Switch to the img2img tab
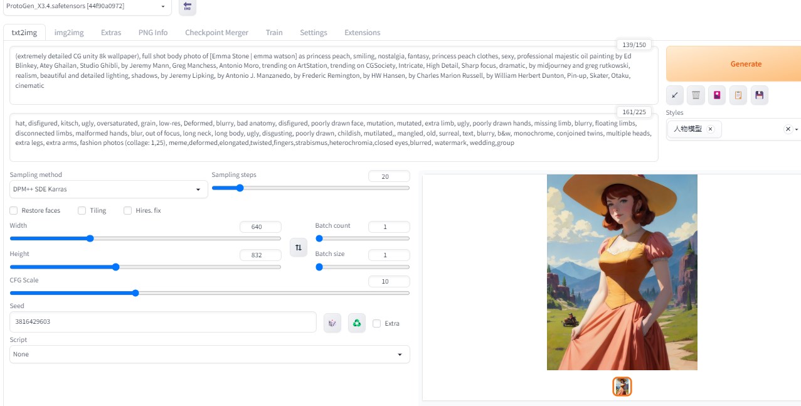The image size is (801, 406). [68, 33]
